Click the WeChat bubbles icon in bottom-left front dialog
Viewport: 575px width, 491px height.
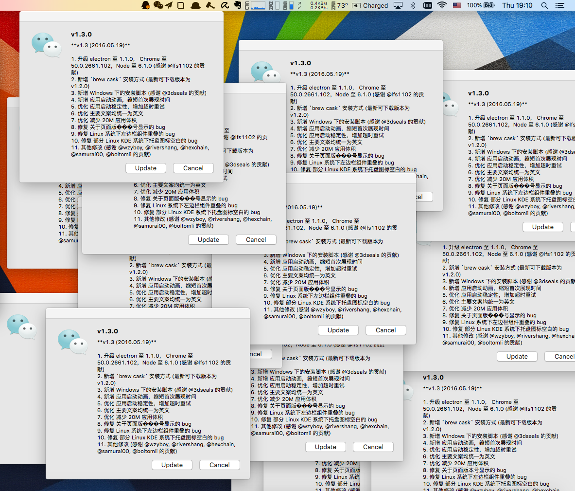[73, 342]
